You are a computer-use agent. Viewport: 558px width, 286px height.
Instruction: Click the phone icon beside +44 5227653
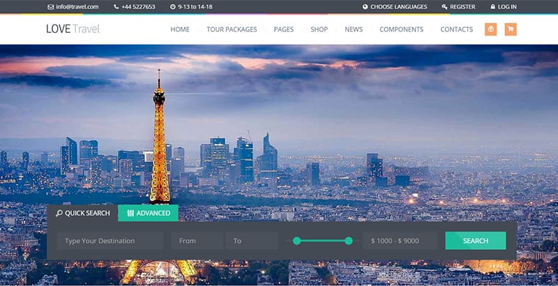pyautogui.click(x=116, y=7)
